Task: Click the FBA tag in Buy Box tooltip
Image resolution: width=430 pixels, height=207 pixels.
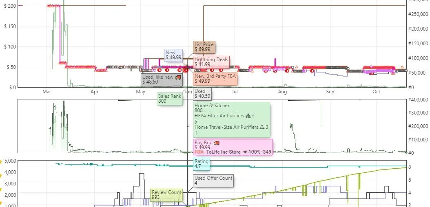Action: (x=199, y=152)
